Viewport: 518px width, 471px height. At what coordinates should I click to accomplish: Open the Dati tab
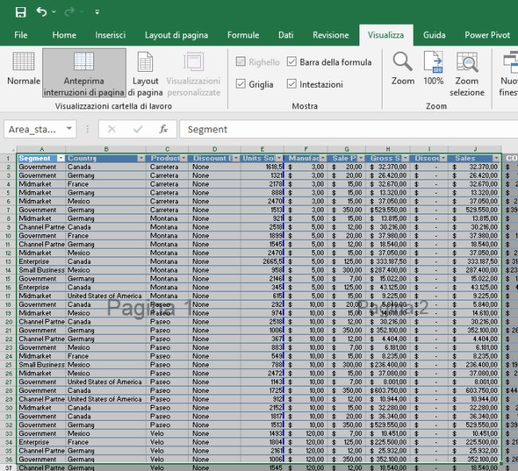[x=286, y=35]
